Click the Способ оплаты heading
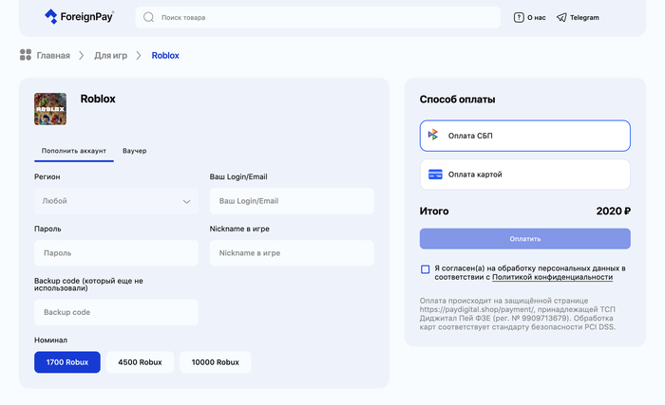 click(457, 100)
